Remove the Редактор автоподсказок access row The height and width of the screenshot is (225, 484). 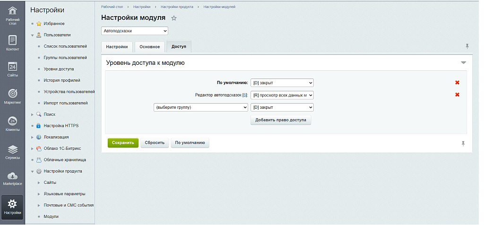click(457, 95)
